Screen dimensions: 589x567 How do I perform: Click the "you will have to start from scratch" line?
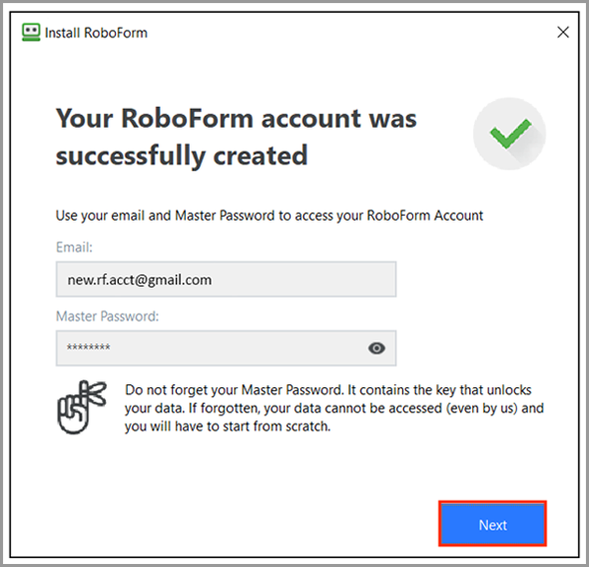point(228,426)
